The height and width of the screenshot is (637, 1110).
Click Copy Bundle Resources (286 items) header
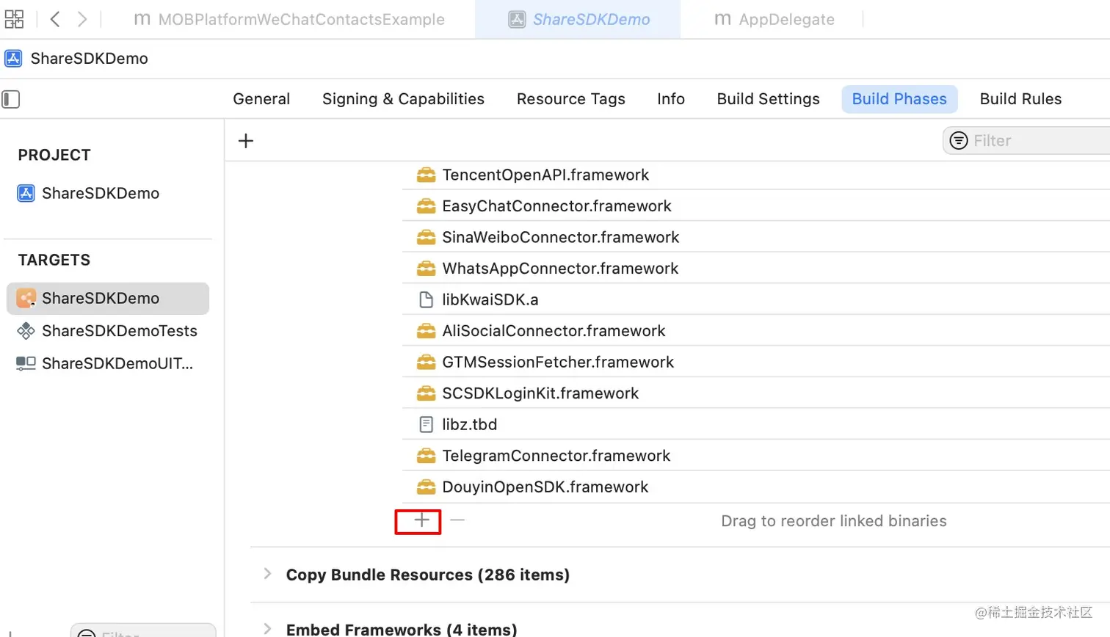(428, 575)
